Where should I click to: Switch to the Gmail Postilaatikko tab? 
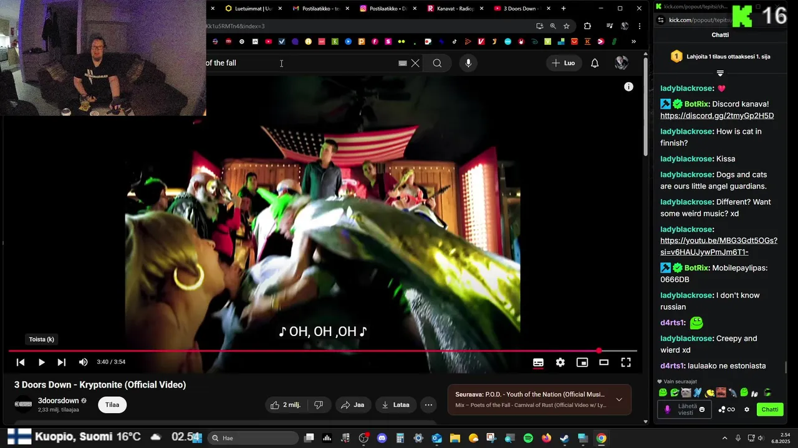click(320, 9)
